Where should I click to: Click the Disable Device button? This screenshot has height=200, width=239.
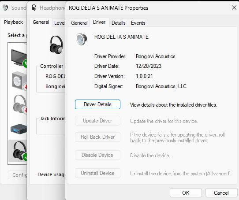pos(97,155)
